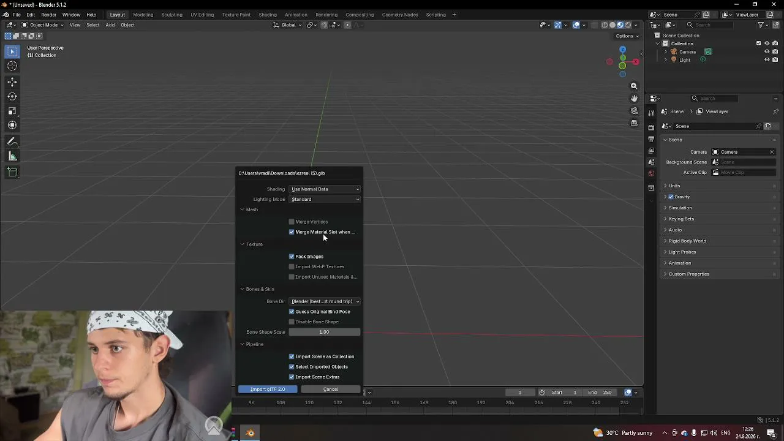Activate the Move tool
Image resolution: width=784 pixels, height=441 pixels.
(12, 81)
